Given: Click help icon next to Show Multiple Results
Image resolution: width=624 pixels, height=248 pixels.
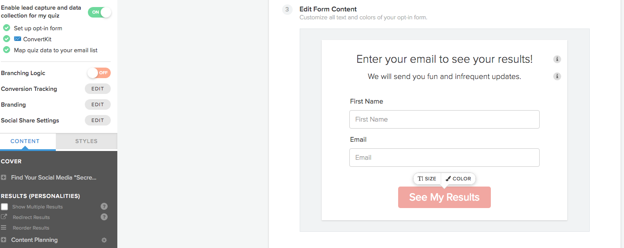Looking at the screenshot, I should (x=104, y=206).
